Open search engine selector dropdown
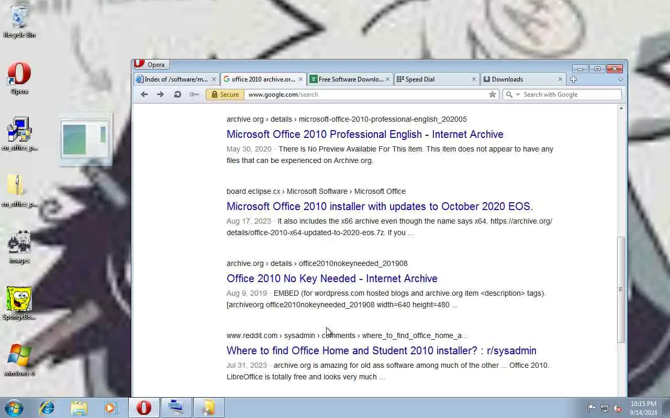670x418 pixels. (x=513, y=95)
